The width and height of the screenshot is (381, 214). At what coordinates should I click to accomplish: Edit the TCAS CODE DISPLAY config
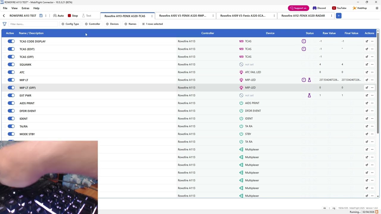pyautogui.click(x=367, y=41)
